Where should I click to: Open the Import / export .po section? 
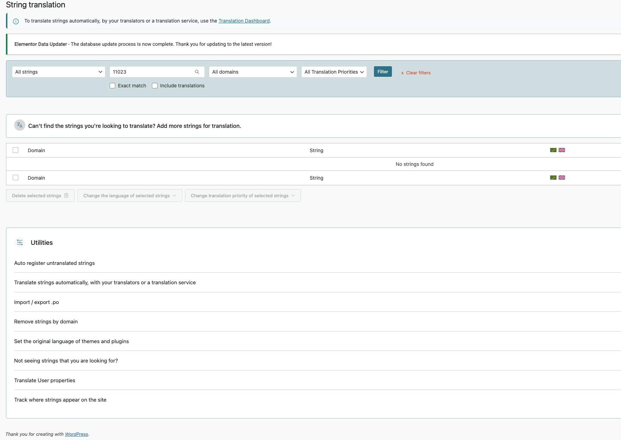36,302
